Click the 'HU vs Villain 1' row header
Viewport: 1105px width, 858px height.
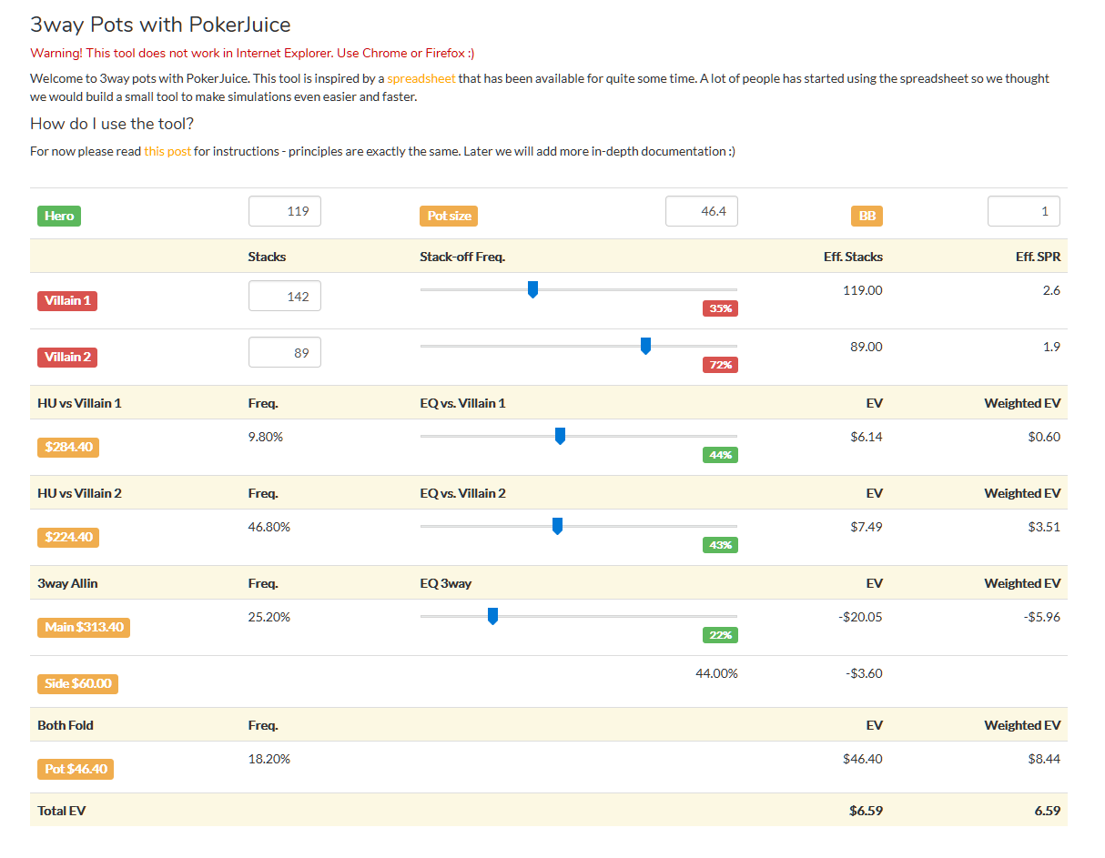tap(79, 403)
